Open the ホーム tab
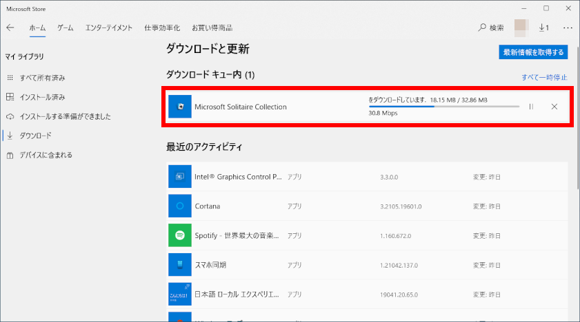 [x=37, y=28]
